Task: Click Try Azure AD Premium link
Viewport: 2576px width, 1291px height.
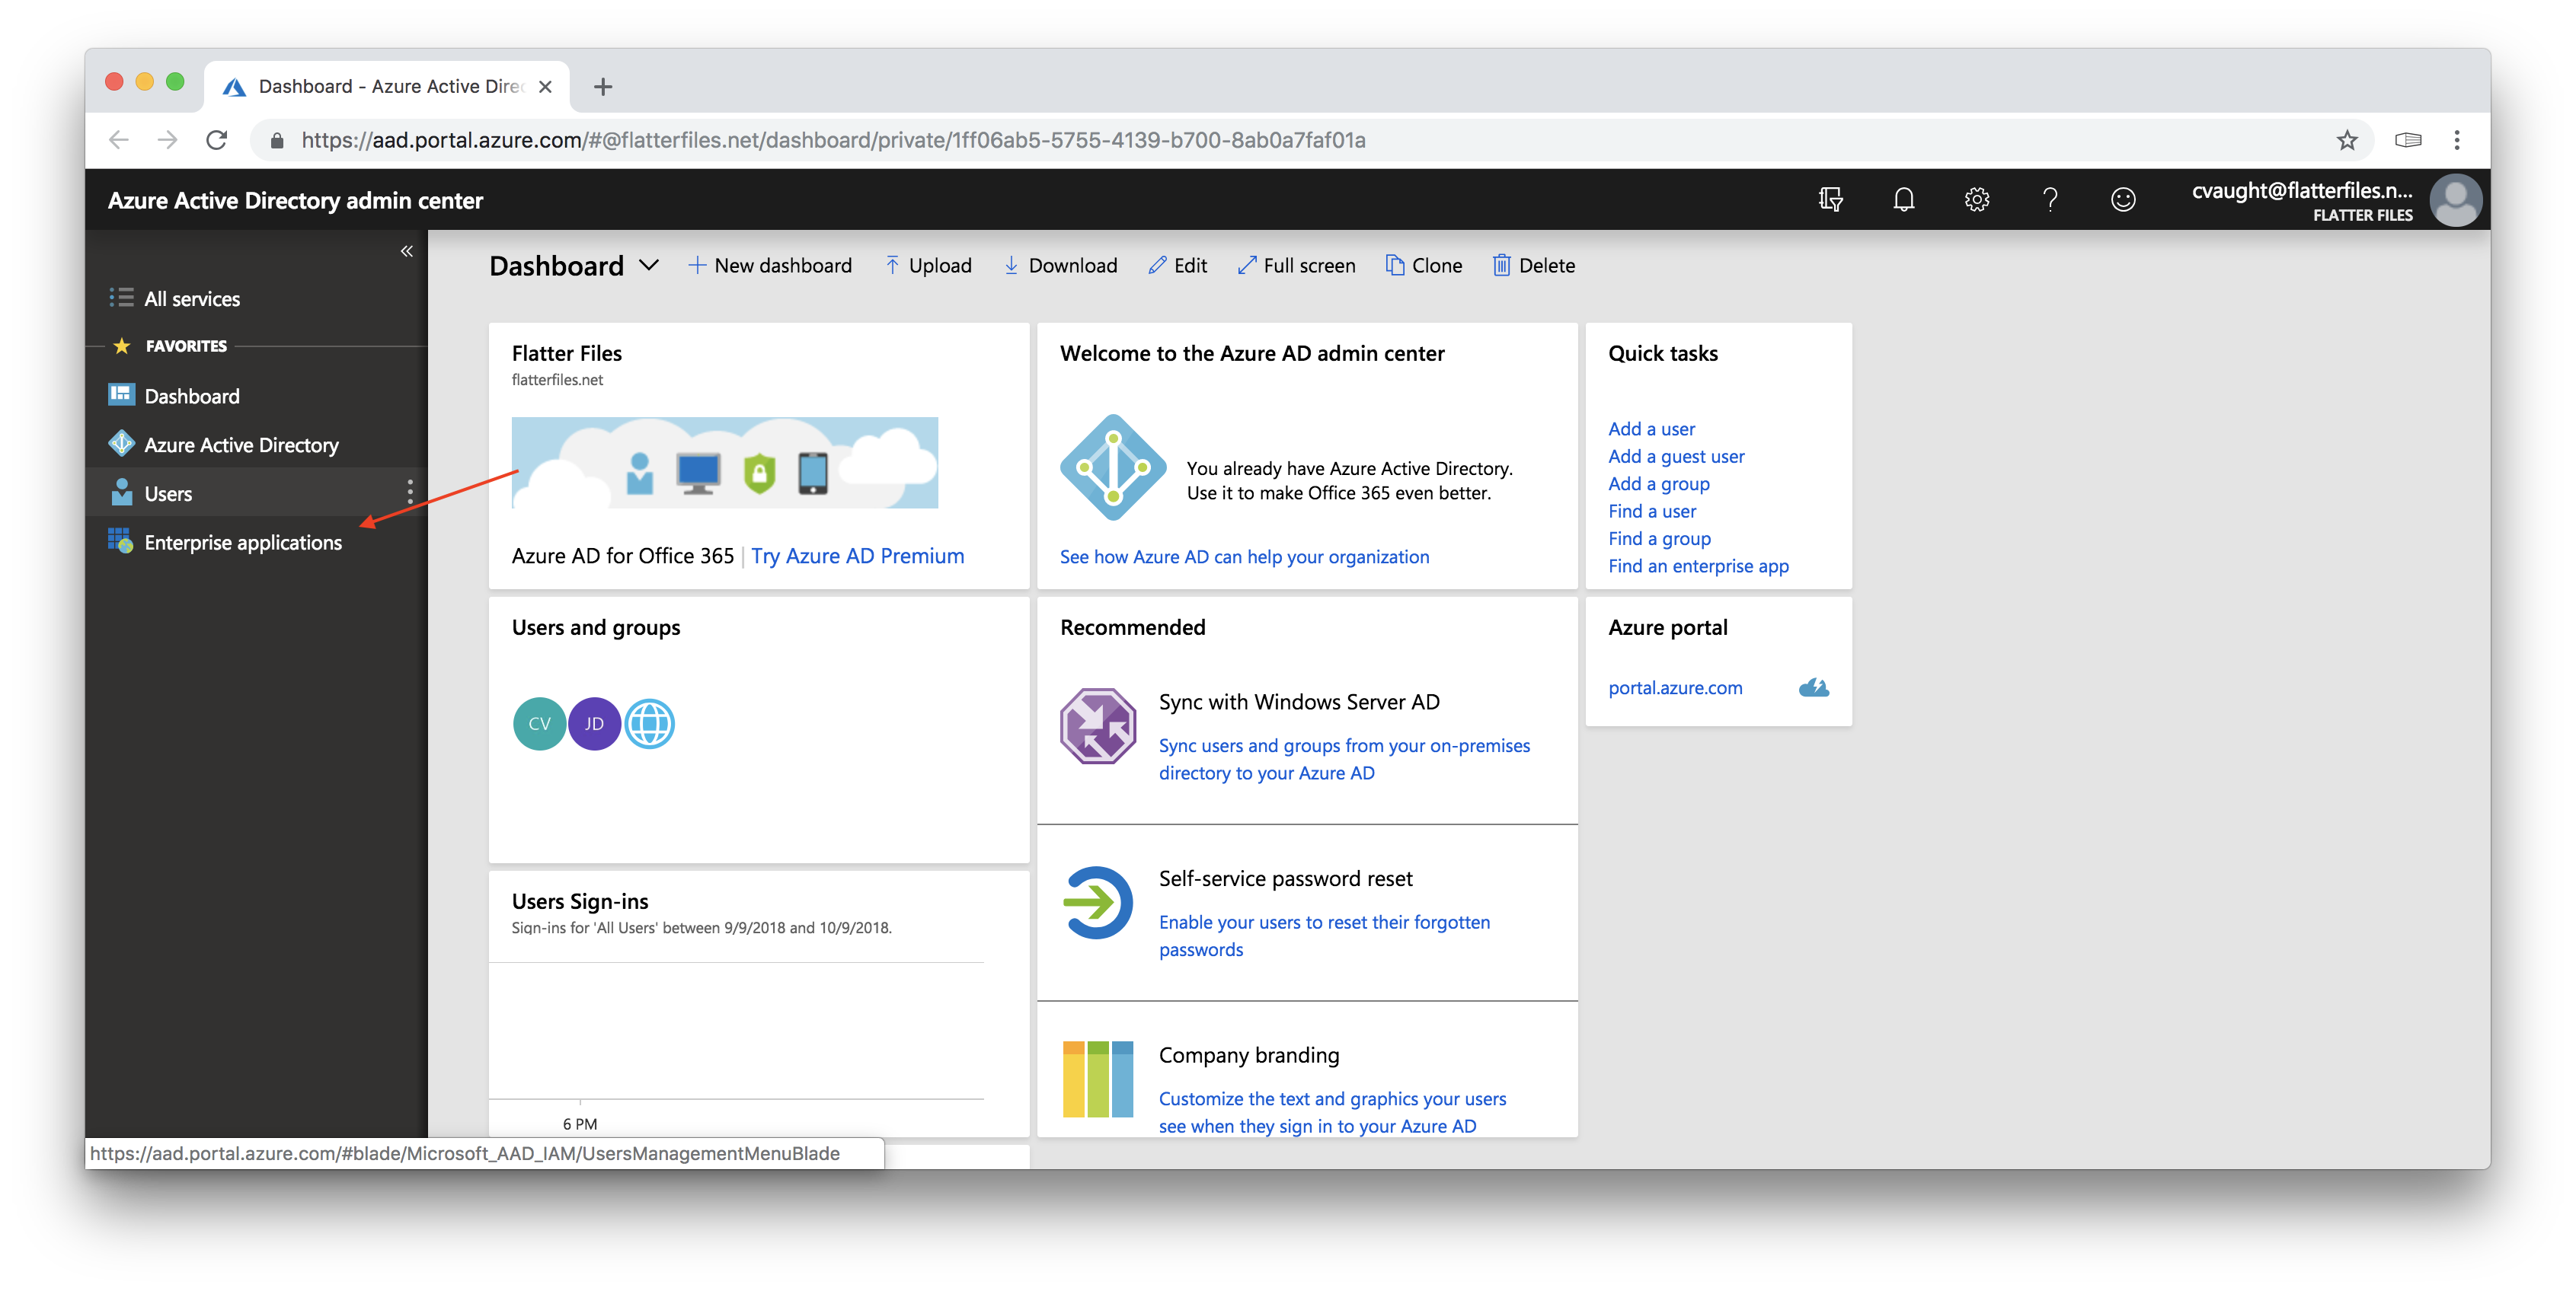Action: pos(857,556)
